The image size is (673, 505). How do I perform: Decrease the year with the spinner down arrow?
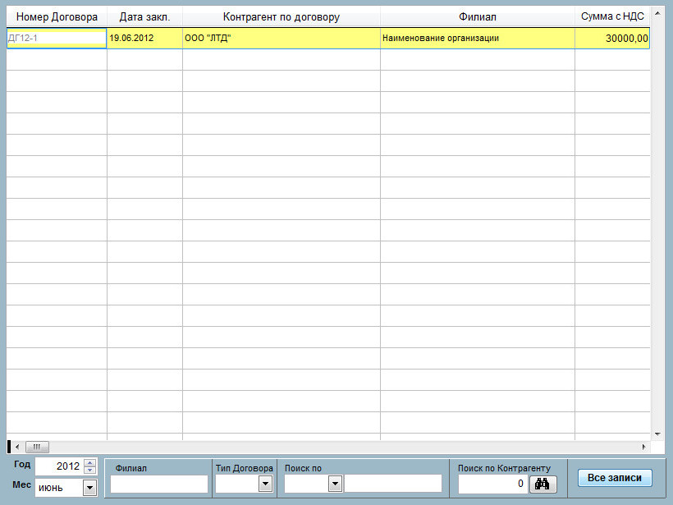[x=90, y=471]
